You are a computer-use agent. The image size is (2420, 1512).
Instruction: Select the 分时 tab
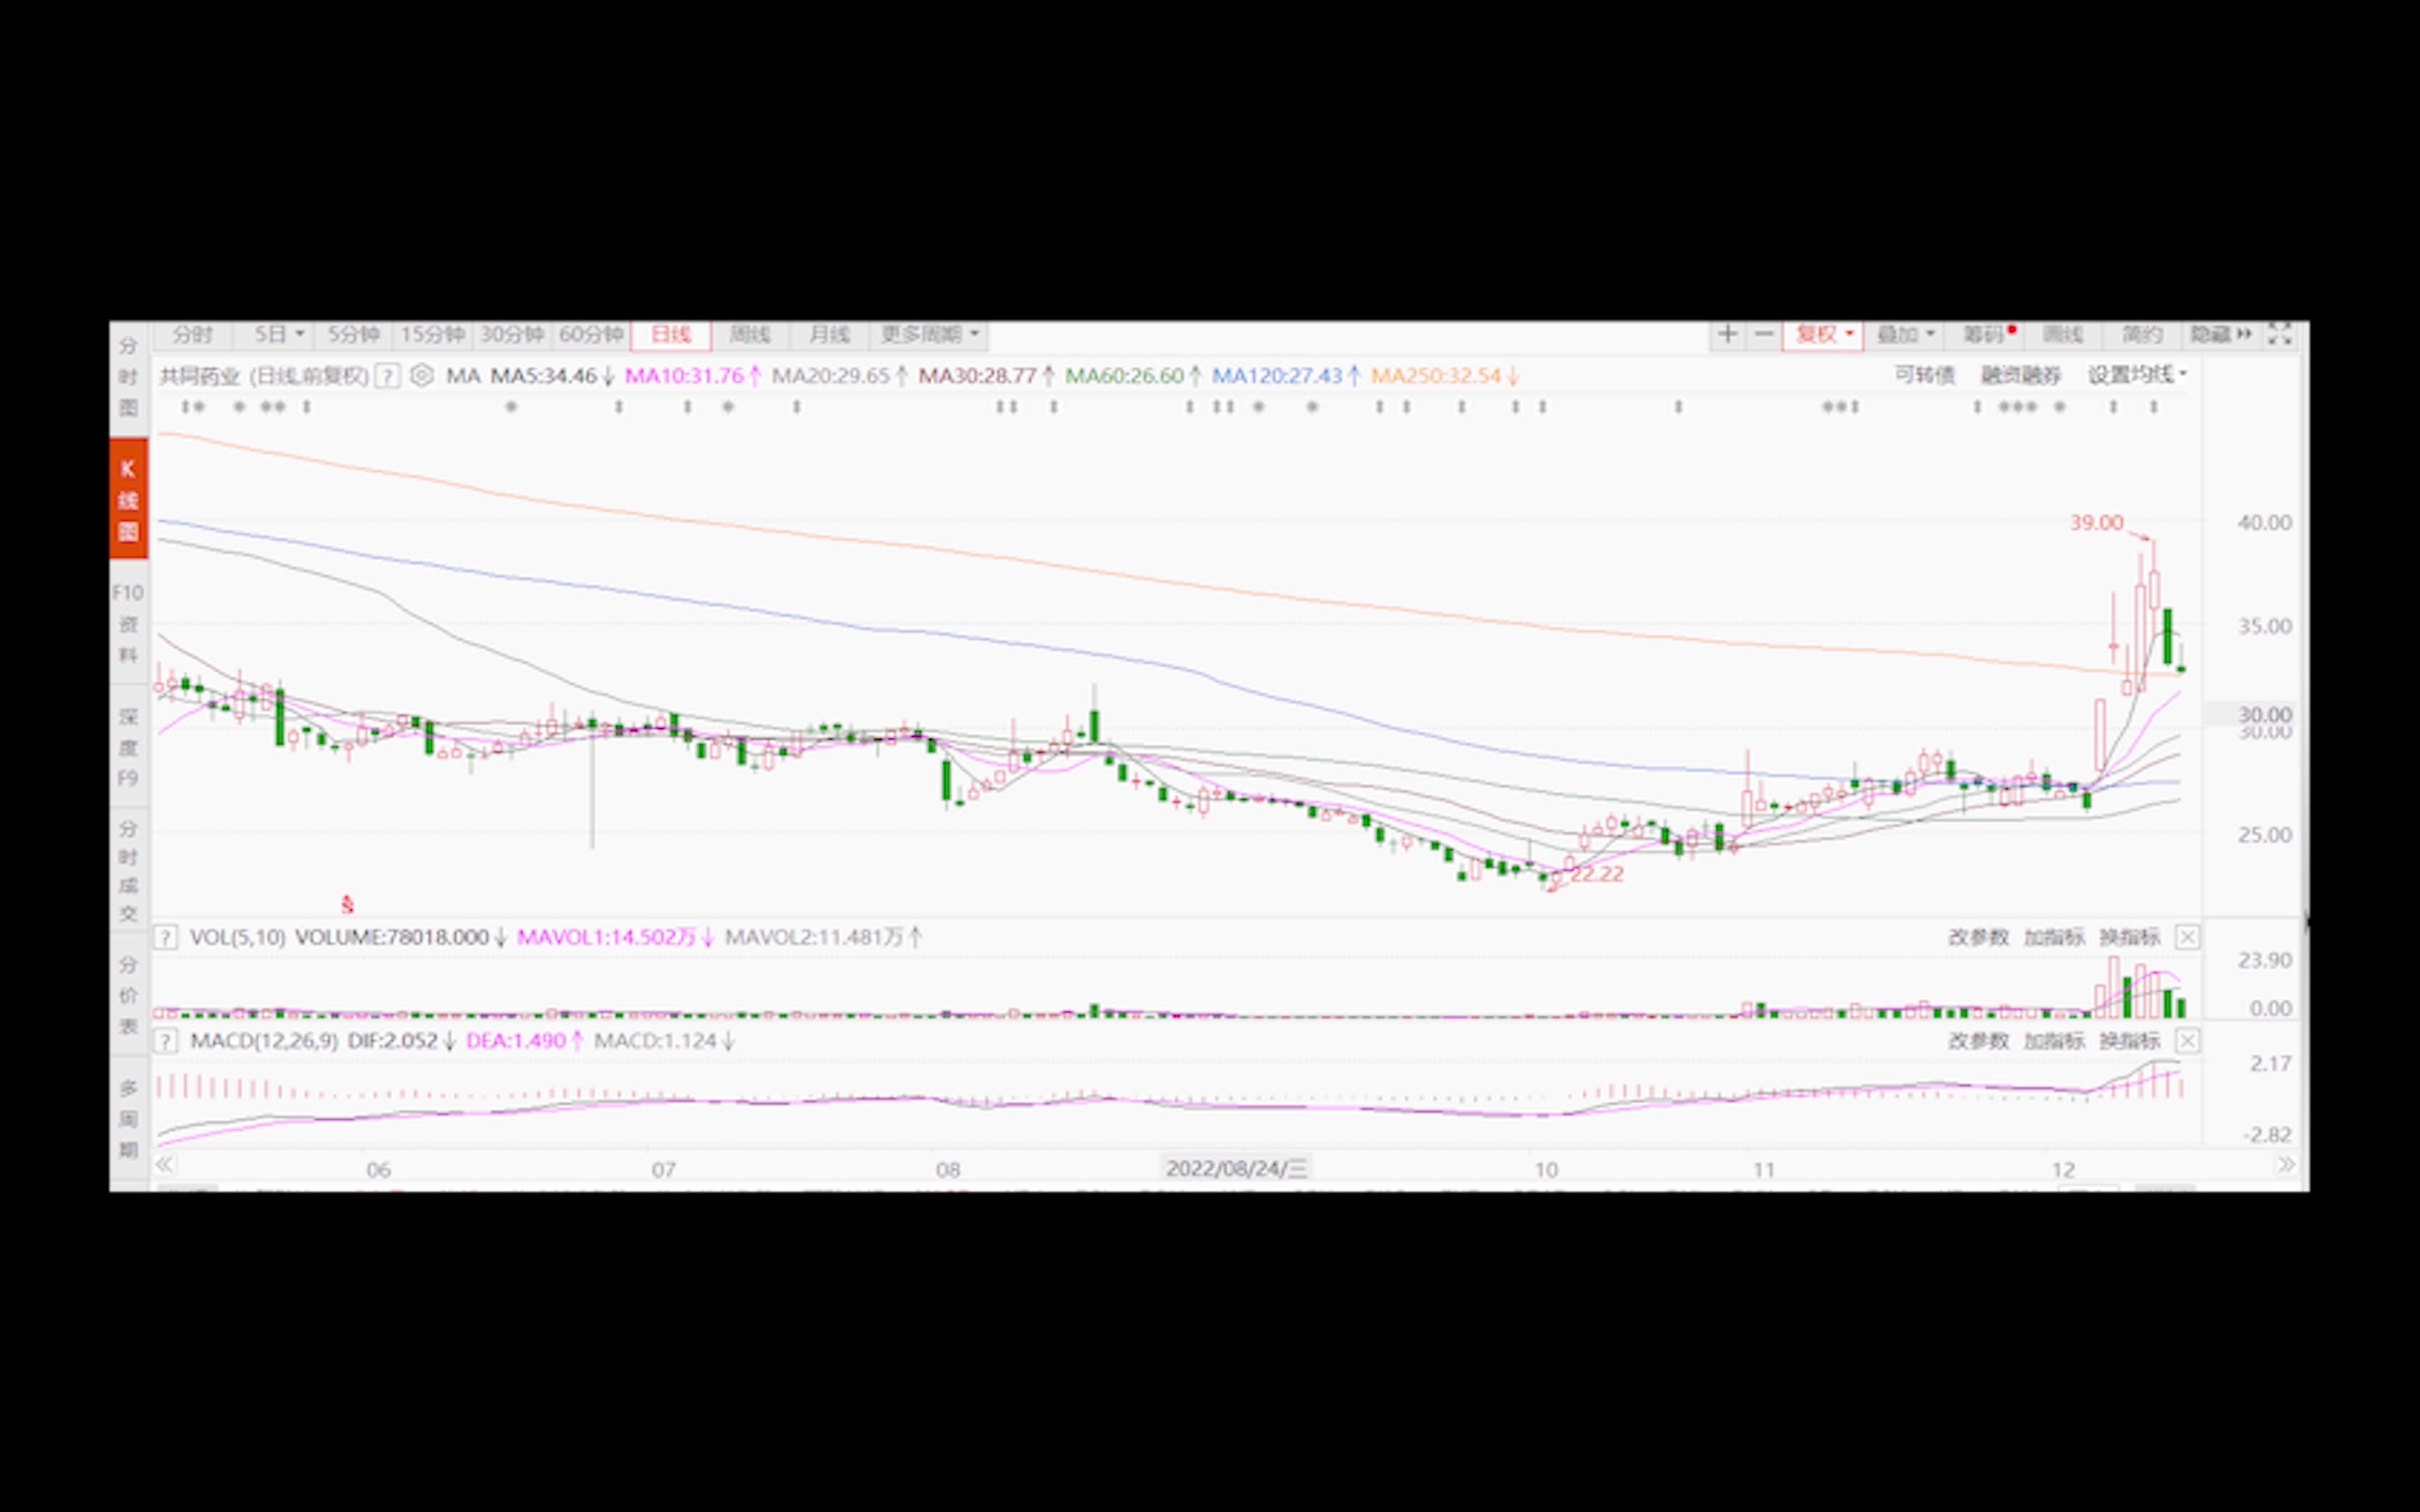click(x=193, y=335)
